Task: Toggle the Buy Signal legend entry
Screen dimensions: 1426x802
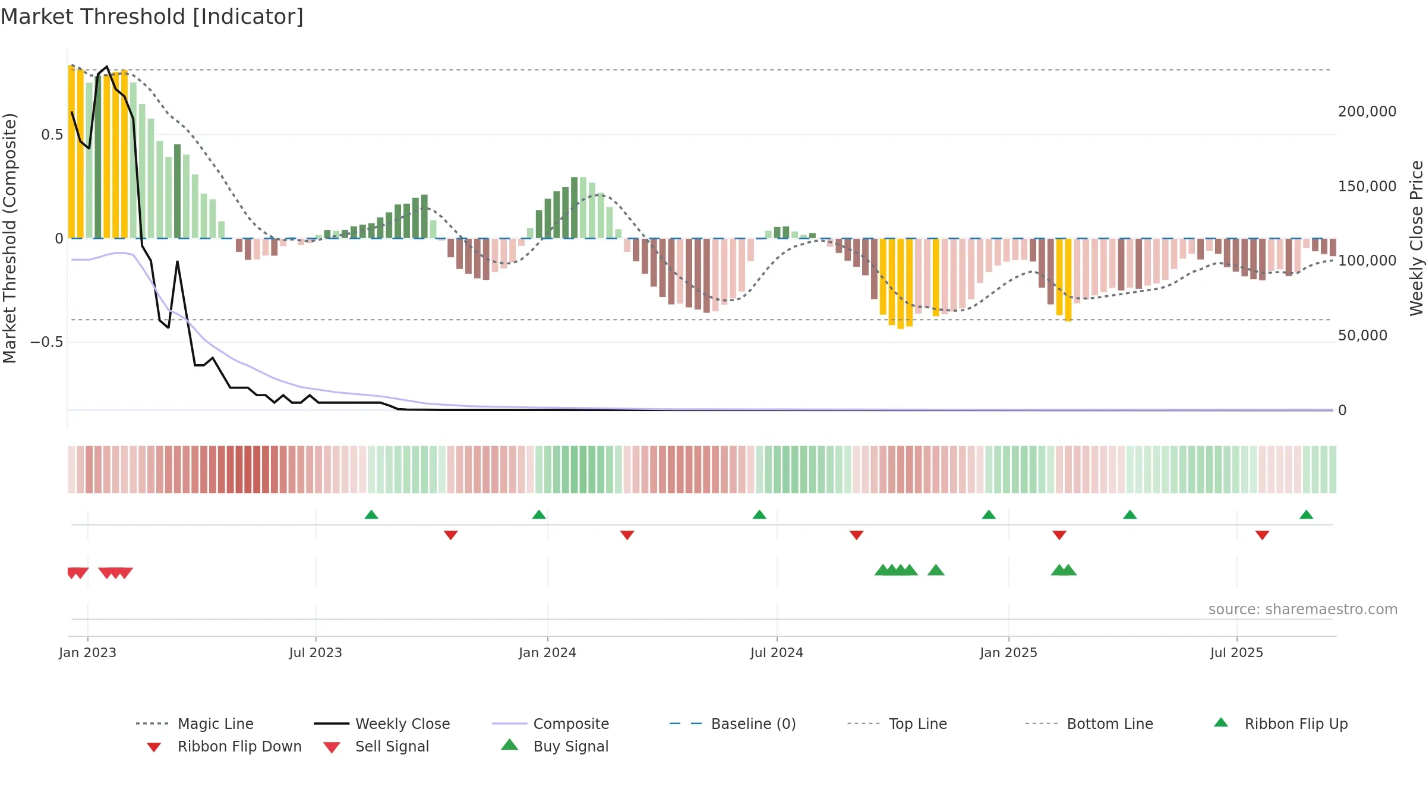Action: click(x=555, y=746)
